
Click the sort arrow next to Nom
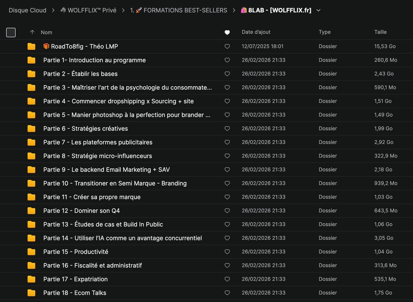coord(32,32)
